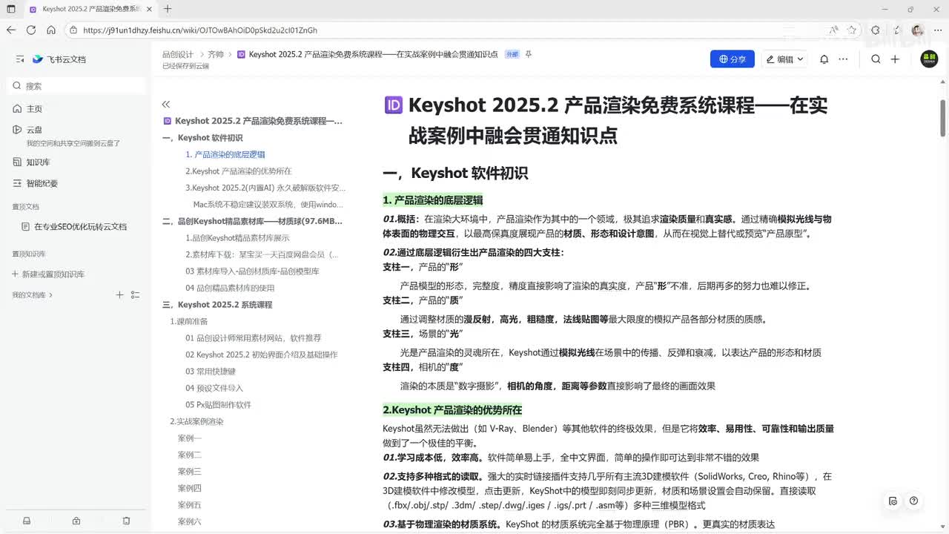Click the blue 分享 share button
949x534 pixels.
[x=732, y=59]
